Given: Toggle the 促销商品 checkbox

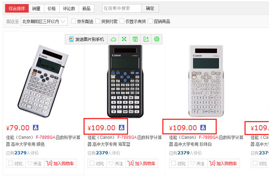Looking at the screenshot, I should 150,21.
